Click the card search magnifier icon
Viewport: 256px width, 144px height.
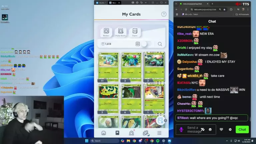pyautogui.click(x=160, y=44)
